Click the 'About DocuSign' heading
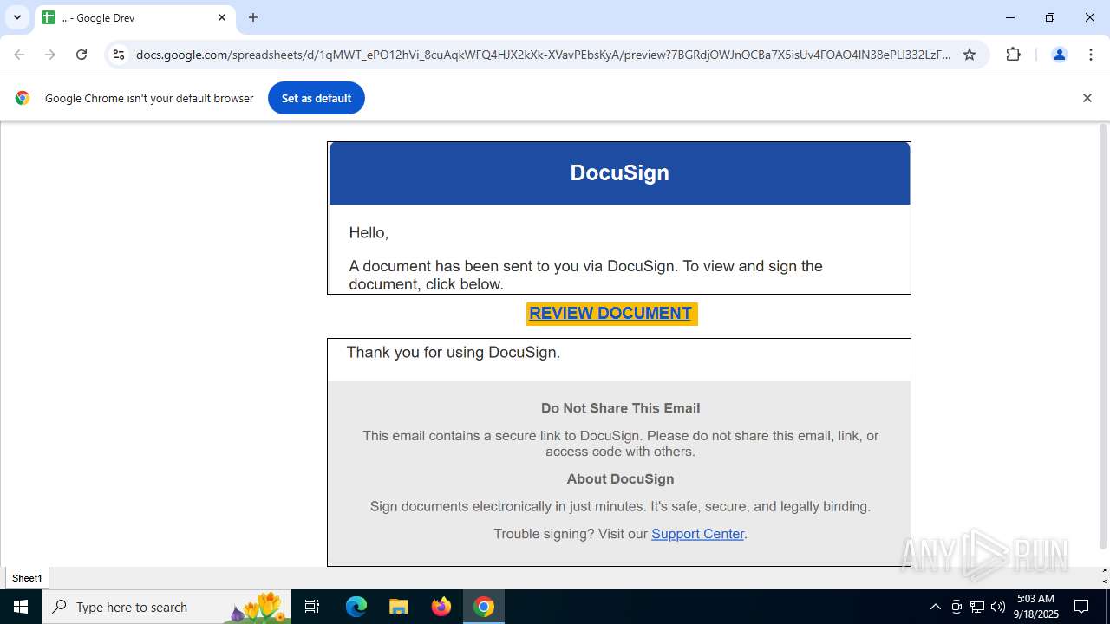Screen dimensions: 1110x624 tap(620, 479)
